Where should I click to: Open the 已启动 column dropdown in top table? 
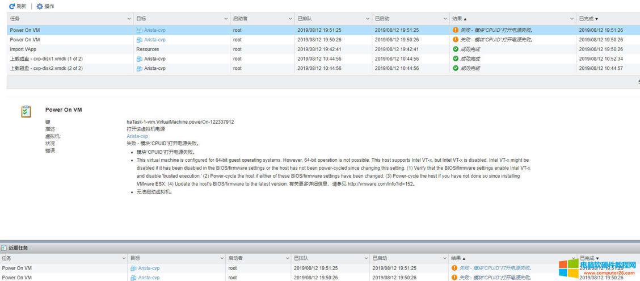coord(444,19)
